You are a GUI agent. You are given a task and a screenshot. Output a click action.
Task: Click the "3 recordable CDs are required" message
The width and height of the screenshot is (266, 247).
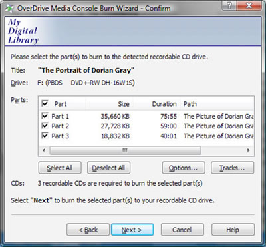(x=120, y=184)
